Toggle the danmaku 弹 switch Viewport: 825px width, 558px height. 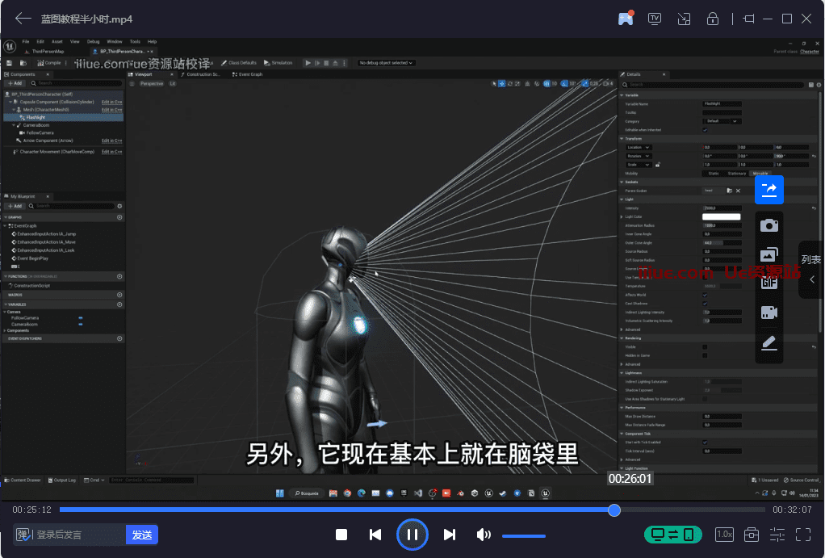coord(23,535)
